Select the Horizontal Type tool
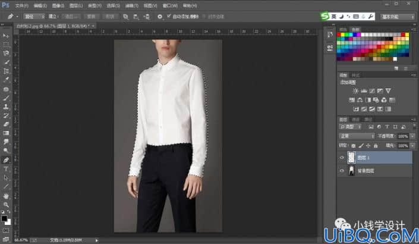The width and height of the screenshot is (419, 244). pyautogui.click(x=6, y=169)
